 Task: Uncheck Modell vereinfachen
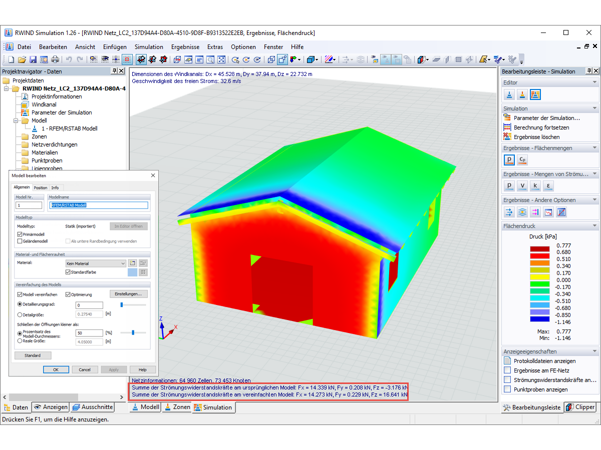pos(20,294)
